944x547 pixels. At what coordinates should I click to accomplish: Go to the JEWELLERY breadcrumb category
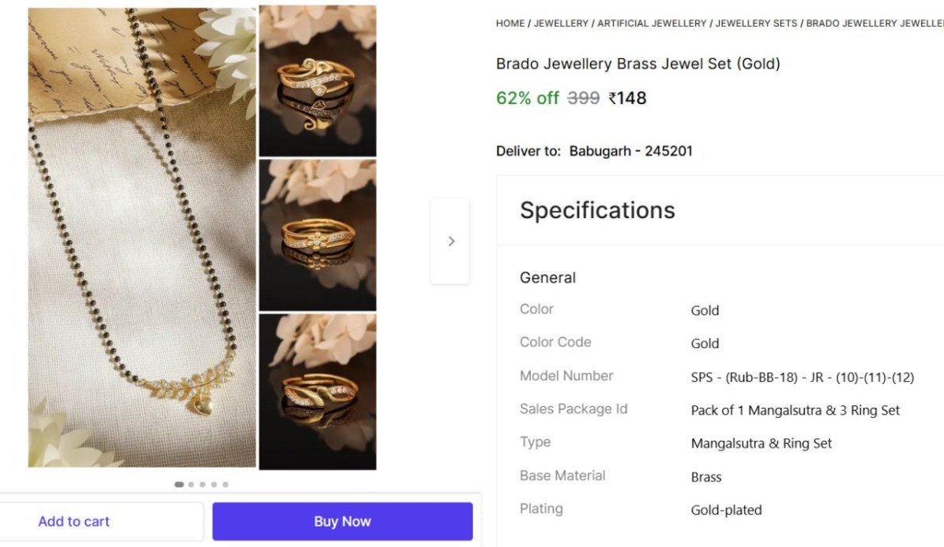coord(561,24)
